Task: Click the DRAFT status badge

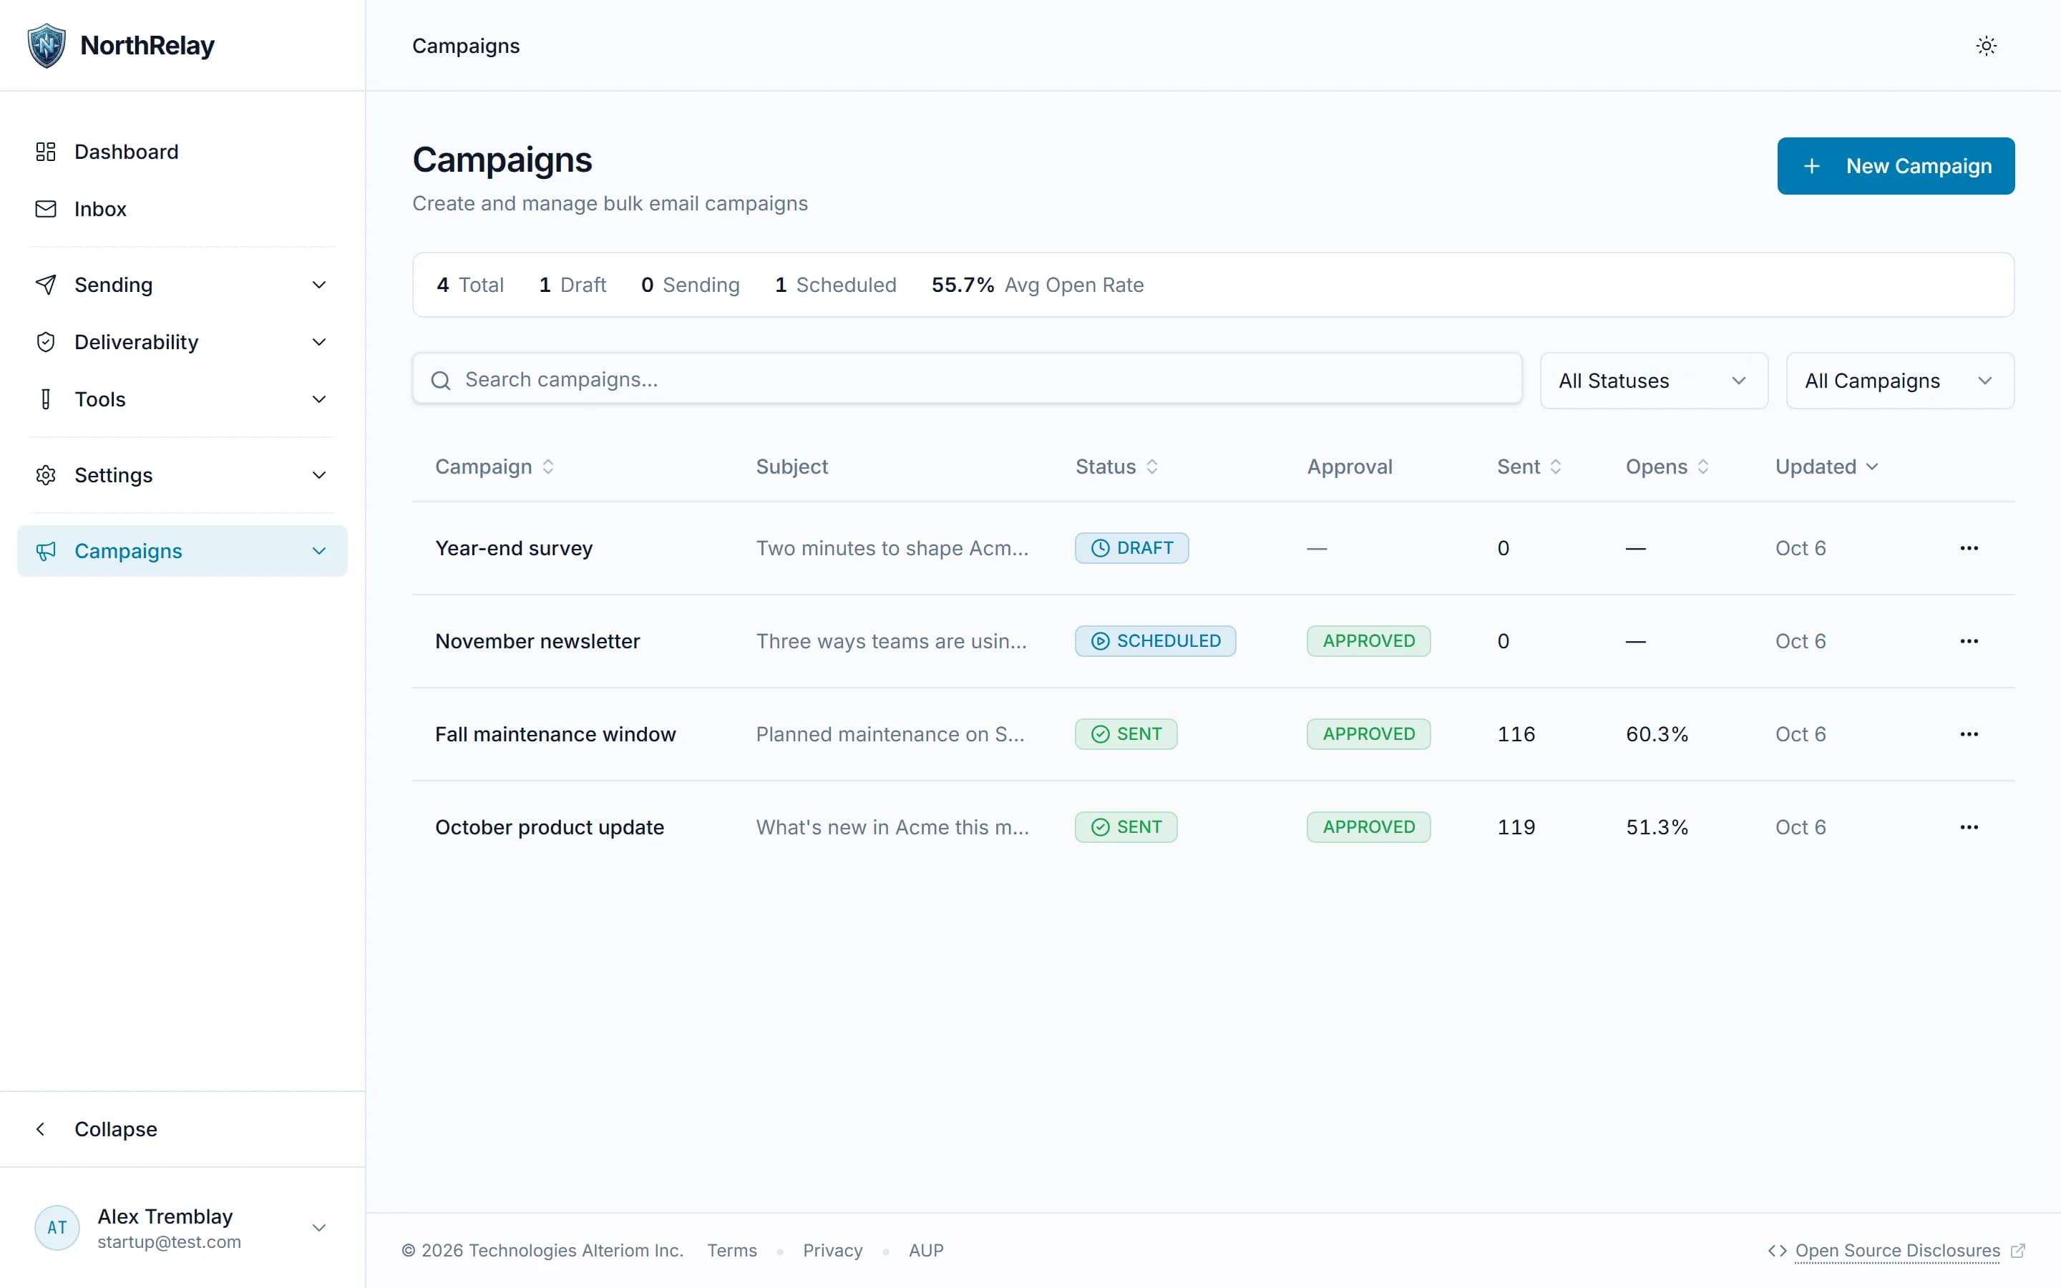Action: coord(1131,547)
